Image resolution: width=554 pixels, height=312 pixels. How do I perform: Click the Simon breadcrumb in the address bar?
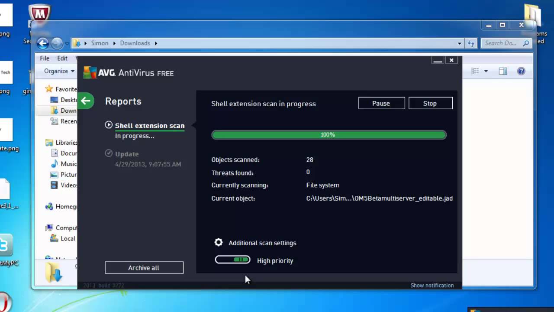tap(100, 43)
